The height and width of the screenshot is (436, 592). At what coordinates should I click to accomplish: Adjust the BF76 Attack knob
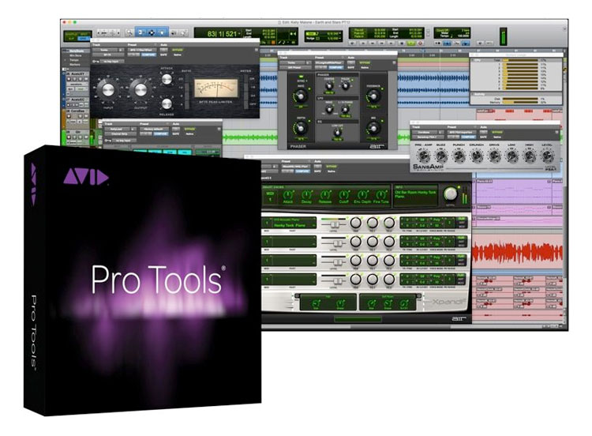click(x=167, y=79)
